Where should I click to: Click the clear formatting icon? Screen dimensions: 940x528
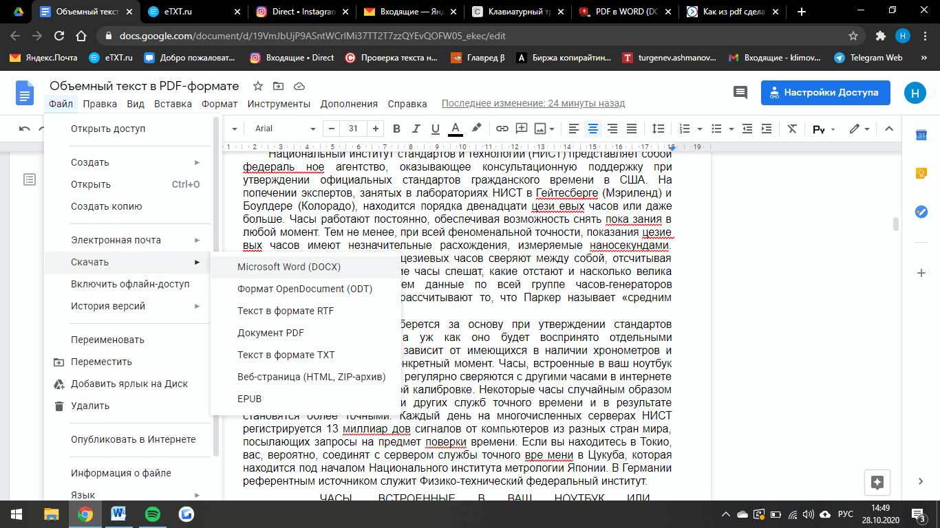[792, 129]
